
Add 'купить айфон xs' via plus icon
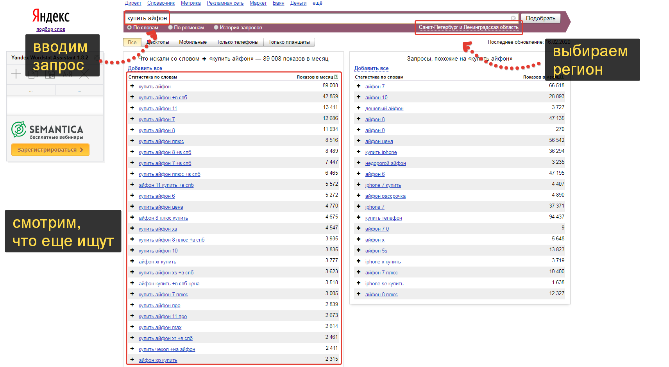point(132,228)
